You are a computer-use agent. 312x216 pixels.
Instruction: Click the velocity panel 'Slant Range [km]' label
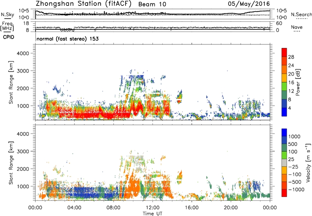(11, 163)
